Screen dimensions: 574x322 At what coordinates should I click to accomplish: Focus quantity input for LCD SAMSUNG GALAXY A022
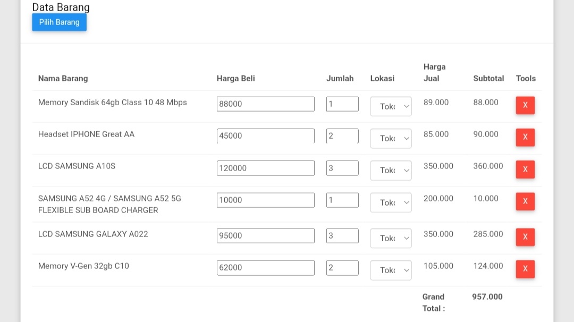pos(342,235)
